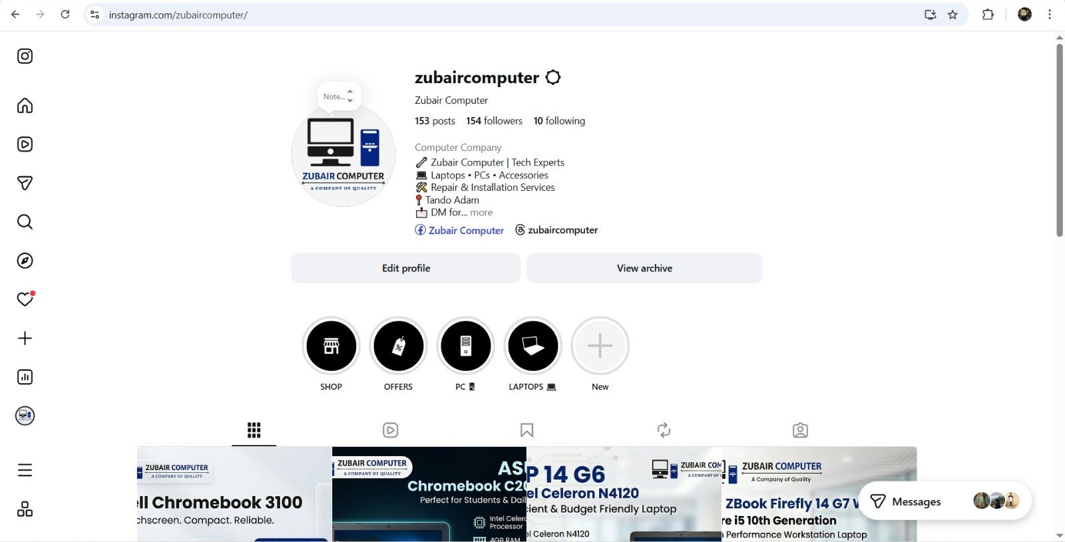
Task: Switch to the Tagged photos tab
Action: pyautogui.click(x=800, y=430)
